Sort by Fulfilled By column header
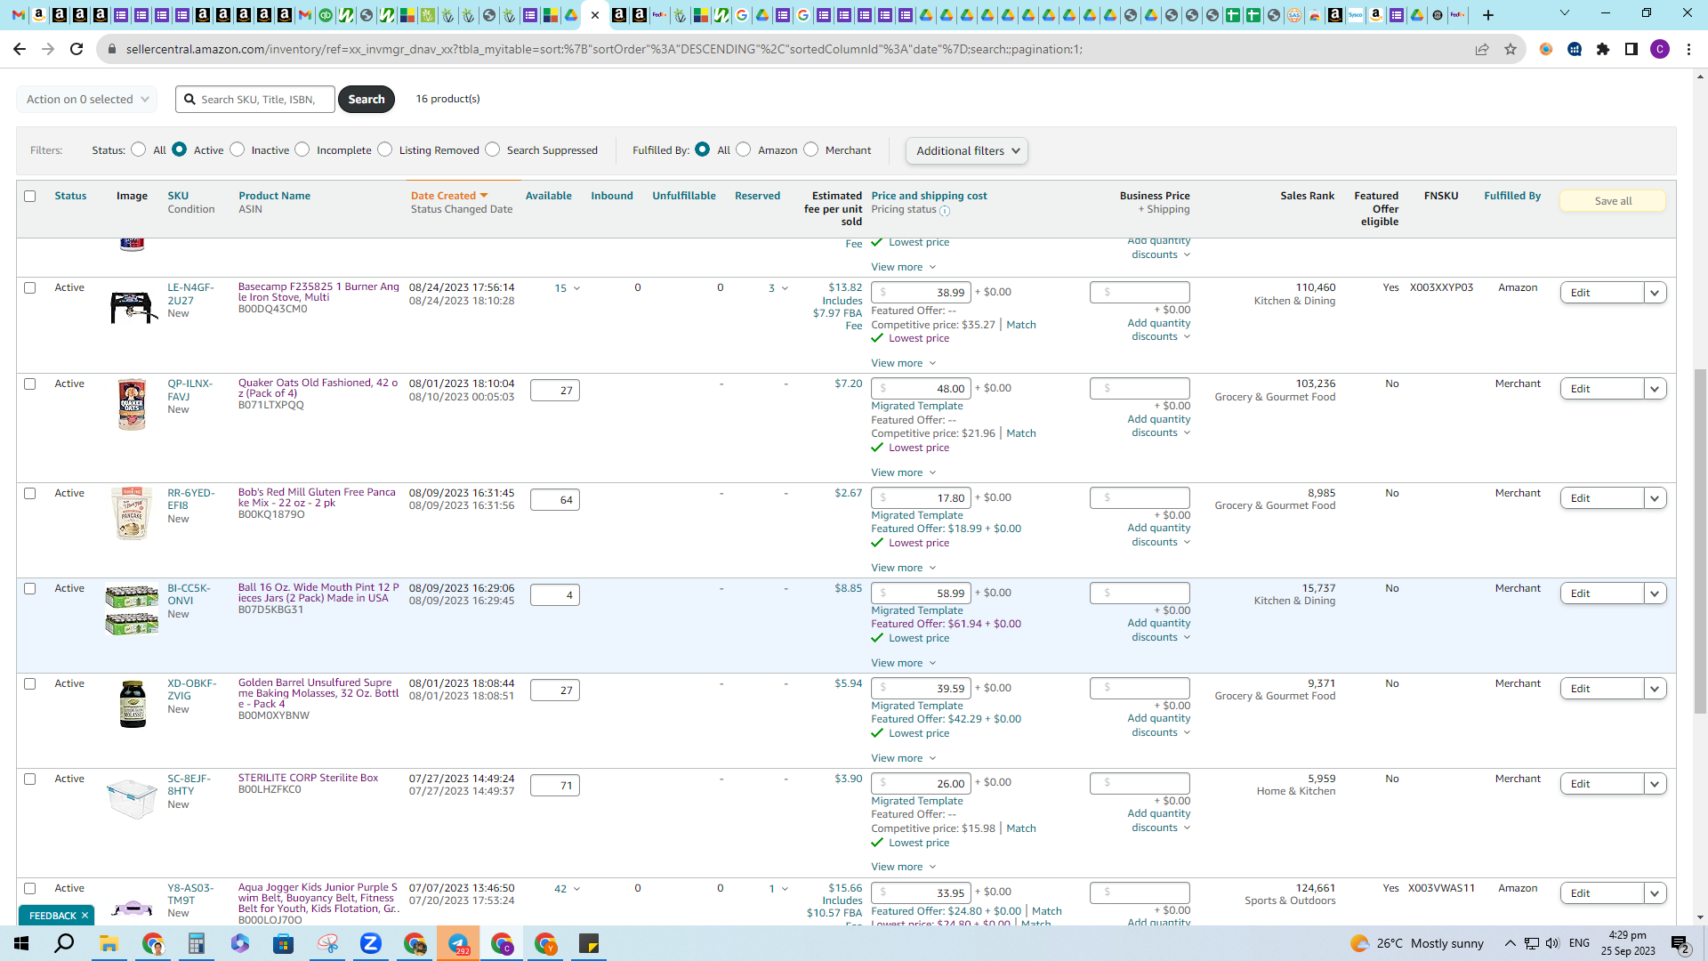Viewport: 1708px width, 961px height. [x=1512, y=196]
